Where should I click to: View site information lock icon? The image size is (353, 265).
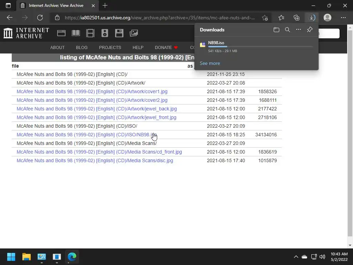pos(57,18)
